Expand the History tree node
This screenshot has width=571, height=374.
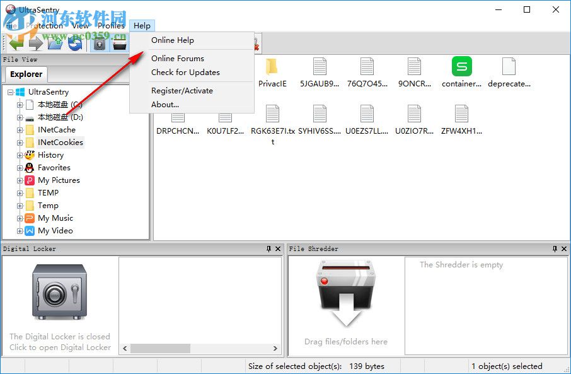click(20, 155)
